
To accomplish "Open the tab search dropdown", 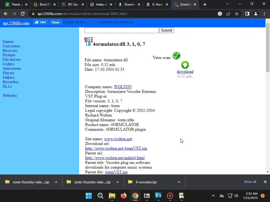I will [228, 4].
